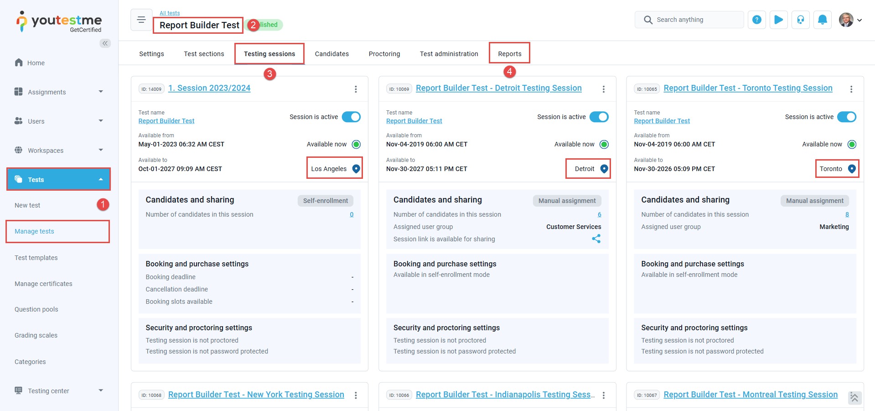
Task: Click Manual assignment badge in Detroit session
Action: click(x=567, y=201)
